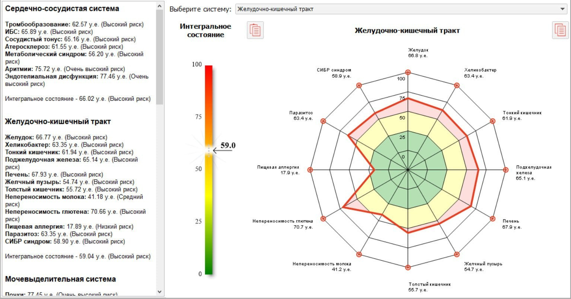
Task: Click the Желчный пузырь radar axis marker
Action: click(x=457, y=254)
